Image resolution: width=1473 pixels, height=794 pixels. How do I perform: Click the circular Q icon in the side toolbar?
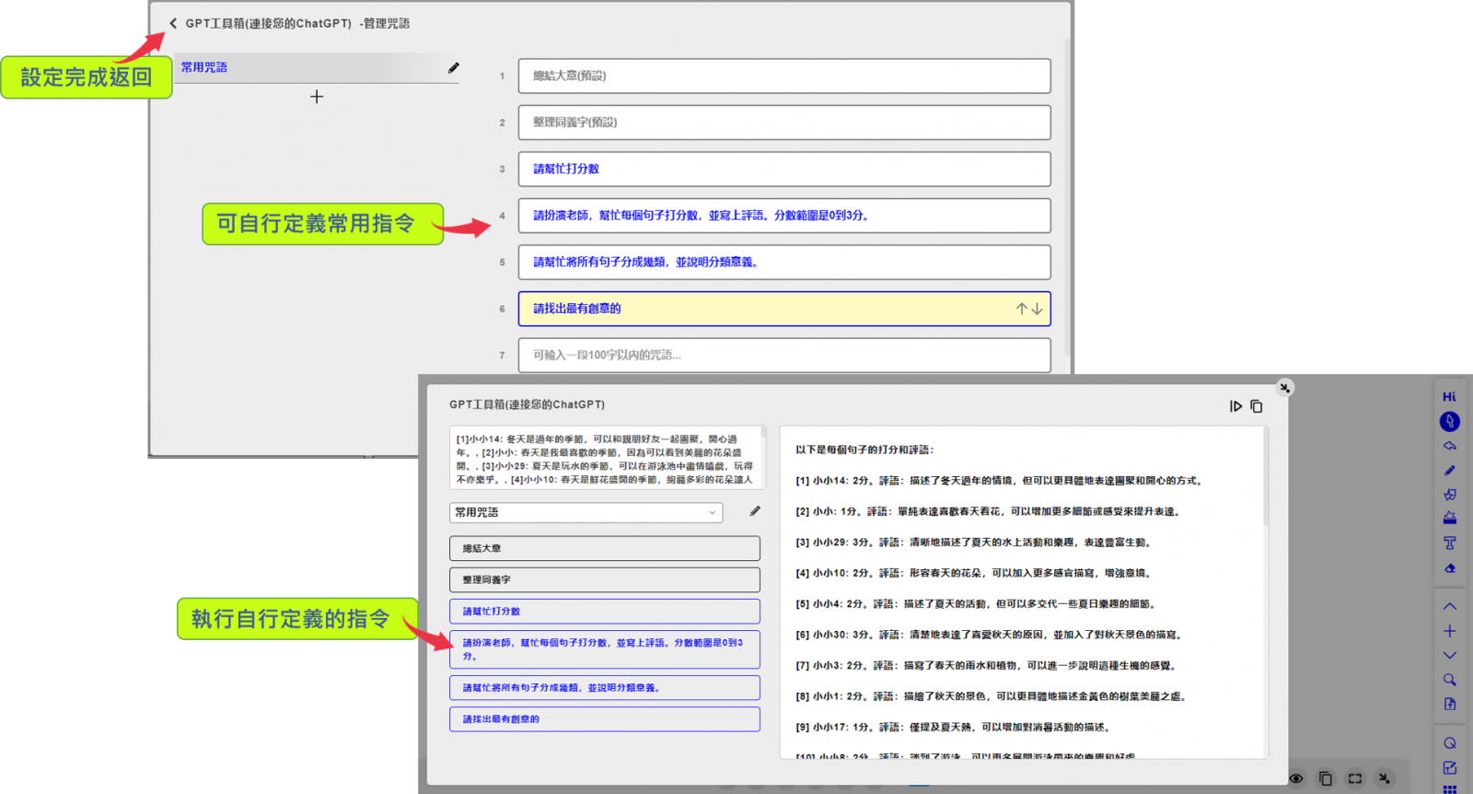coord(1450,743)
